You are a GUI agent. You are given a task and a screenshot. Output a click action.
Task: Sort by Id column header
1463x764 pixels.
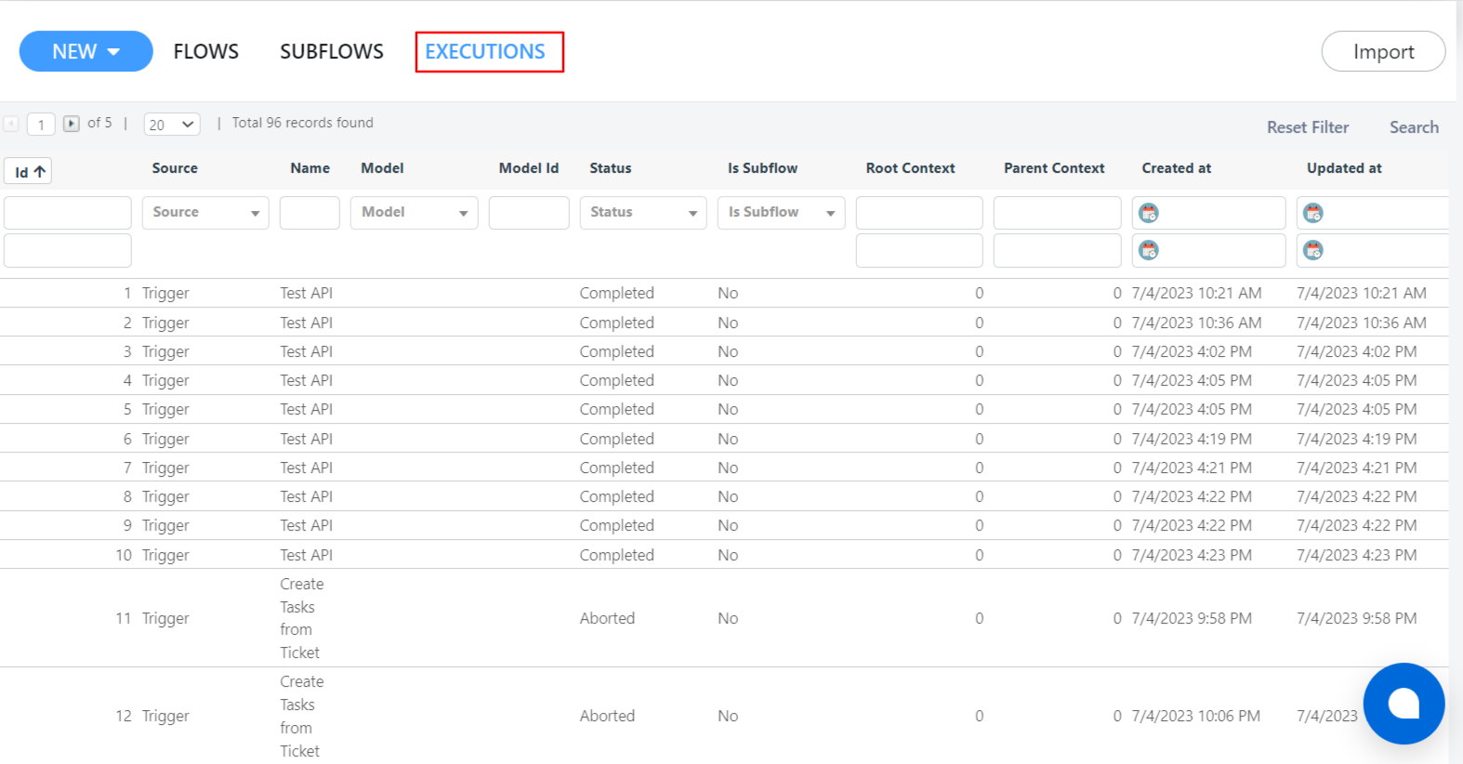(28, 171)
